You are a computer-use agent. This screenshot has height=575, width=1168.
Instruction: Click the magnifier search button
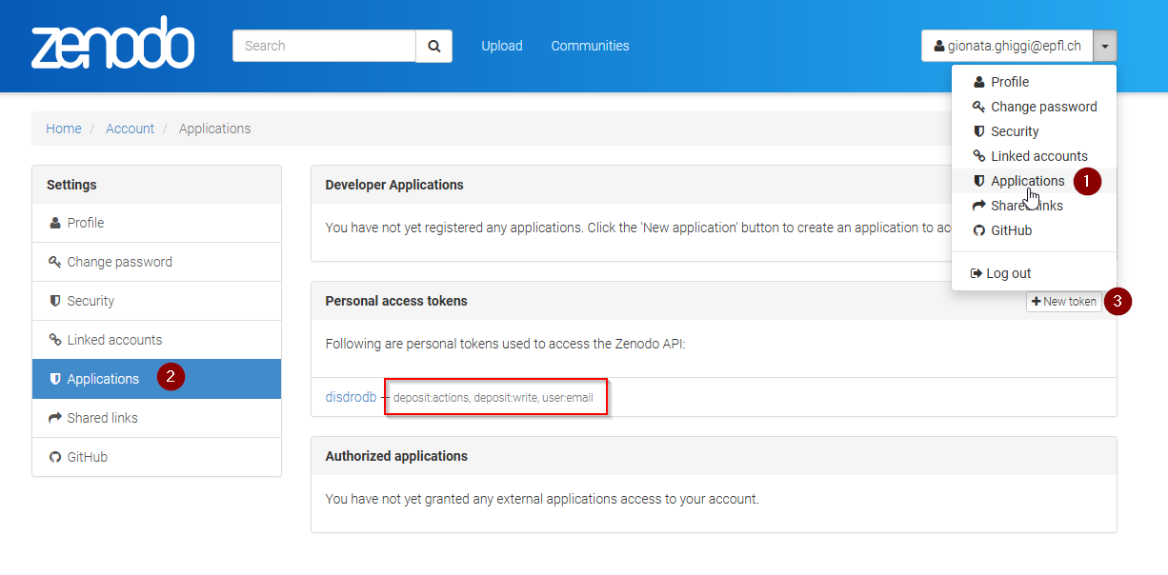pos(433,46)
